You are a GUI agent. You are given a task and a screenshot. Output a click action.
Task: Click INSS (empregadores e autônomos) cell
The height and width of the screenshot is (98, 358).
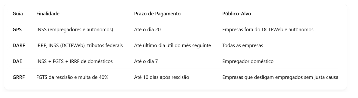pos(75,30)
